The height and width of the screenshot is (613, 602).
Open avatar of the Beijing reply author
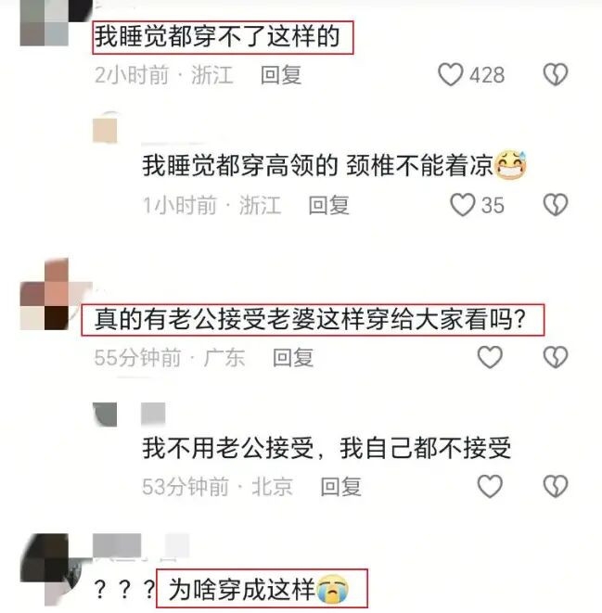click(105, 415)
